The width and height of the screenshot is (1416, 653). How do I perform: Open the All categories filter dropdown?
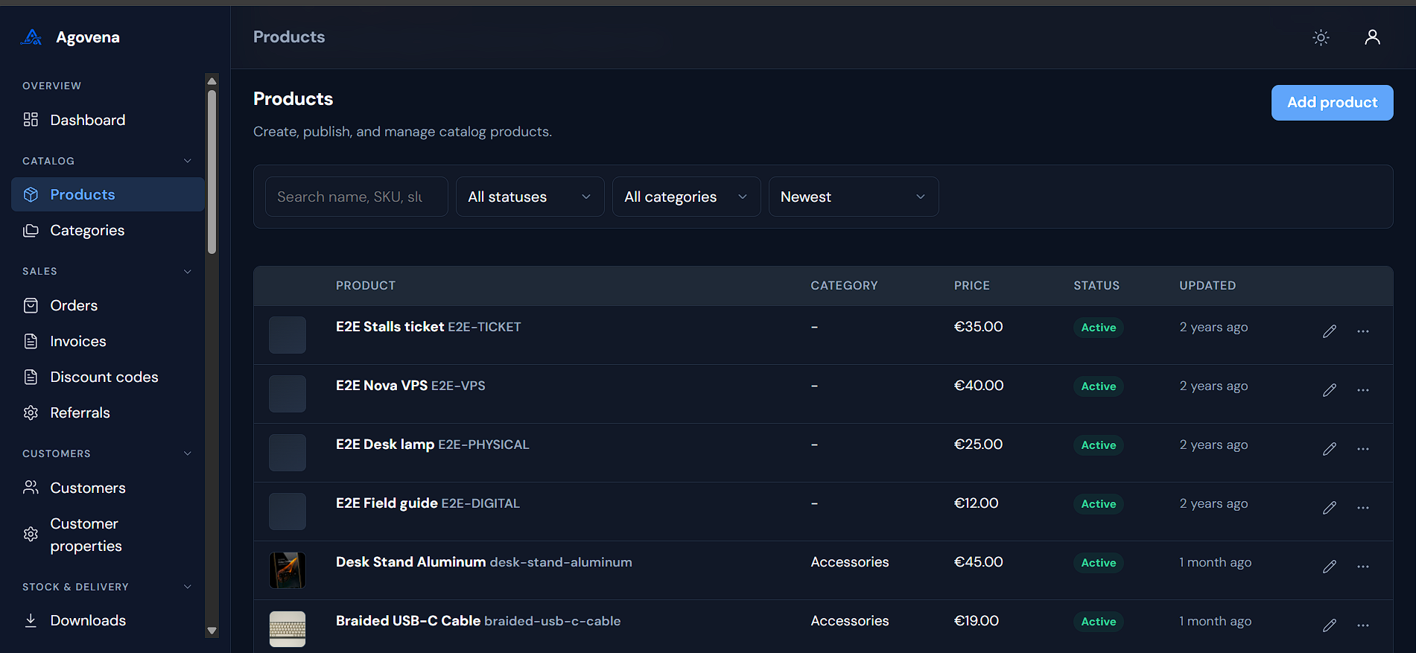687,197
